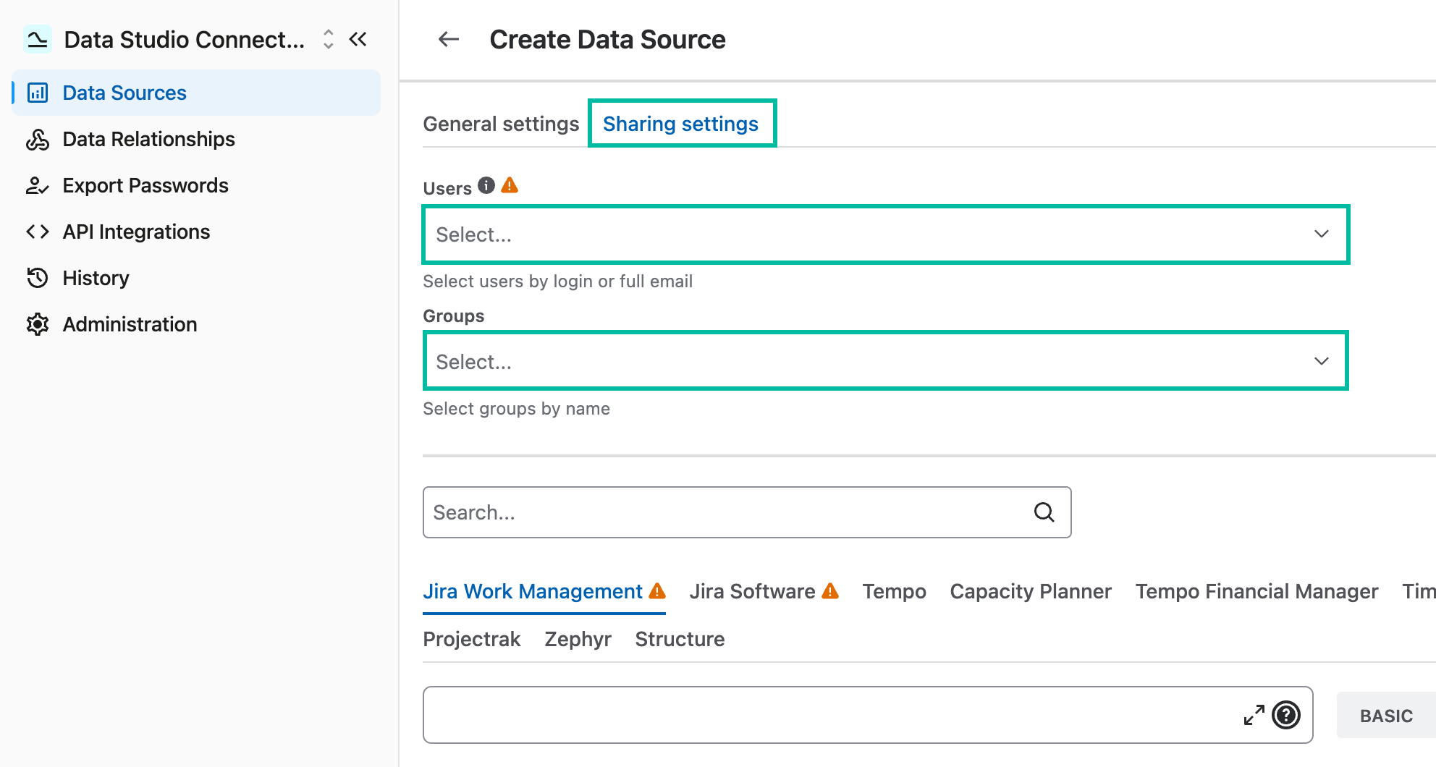Select the Capacity Planner tab
Viewport: 1436px width, 767px height.
[1031, 592]
